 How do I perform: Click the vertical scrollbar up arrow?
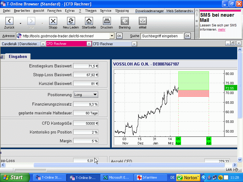240,50
